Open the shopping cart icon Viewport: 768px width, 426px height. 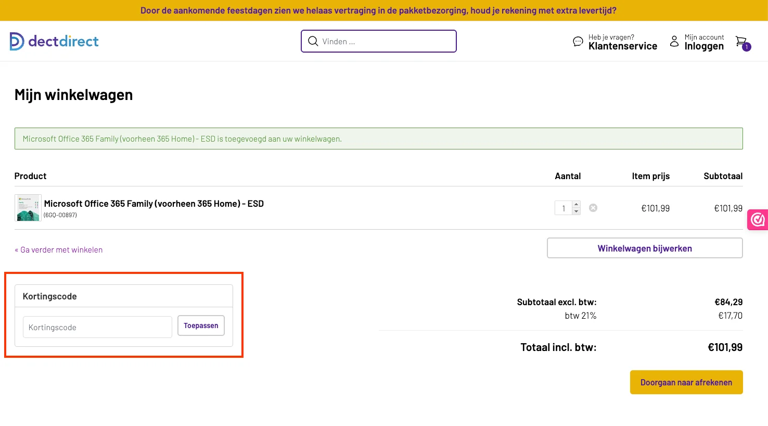742,42
